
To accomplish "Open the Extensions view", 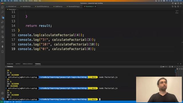I will 3,27.
